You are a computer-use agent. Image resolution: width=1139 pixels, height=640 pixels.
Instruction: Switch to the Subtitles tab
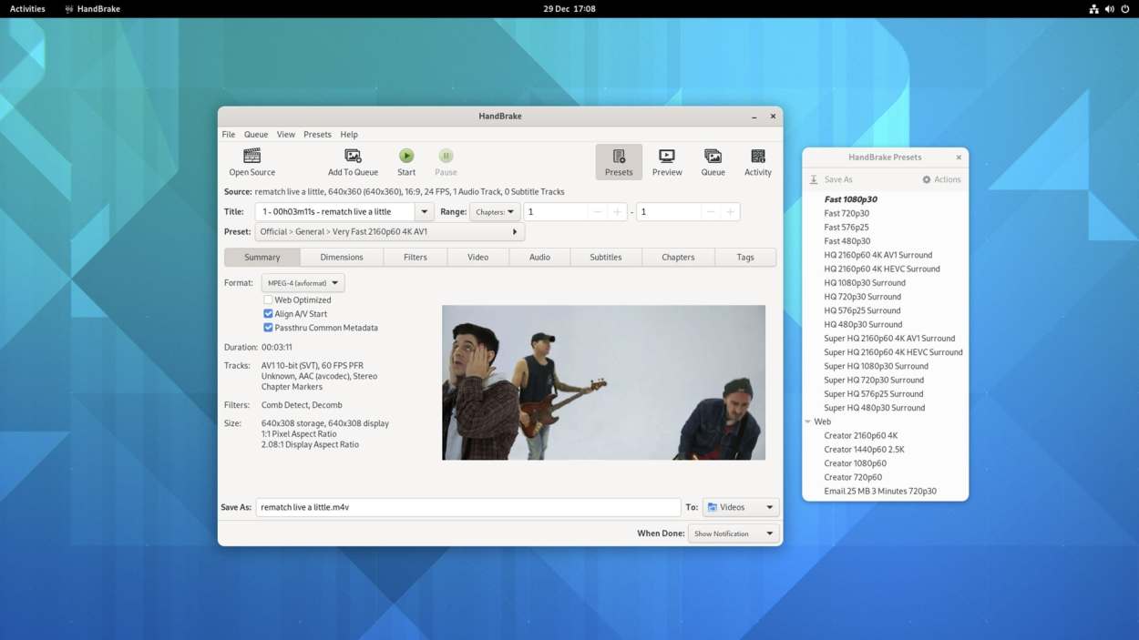[606, 258]
